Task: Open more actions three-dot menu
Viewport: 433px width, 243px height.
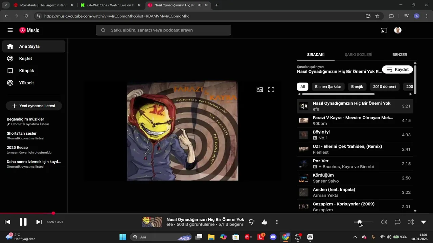Action: (x=277, y=222)
